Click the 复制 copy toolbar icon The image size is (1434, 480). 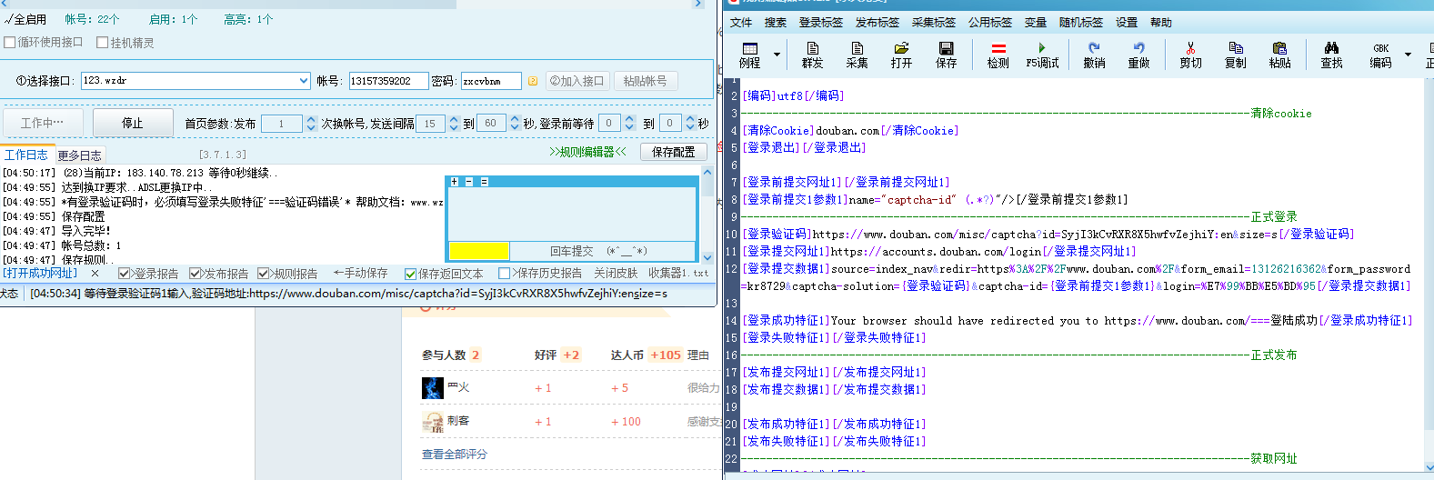(1235, 55)
